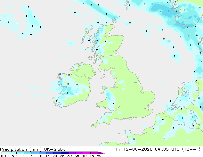Screen dimensions: 203x157
Task: Click the '5' legend scale label
Action: pyautogui.click(x=31, y=156)
